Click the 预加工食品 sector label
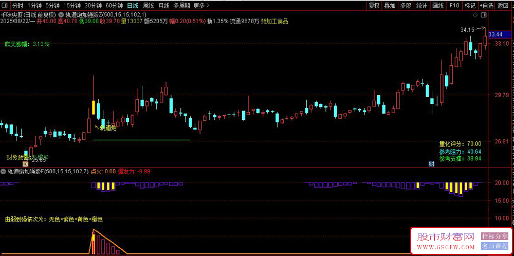Screen dimensions: 514x256 click(x=274, y=21)
